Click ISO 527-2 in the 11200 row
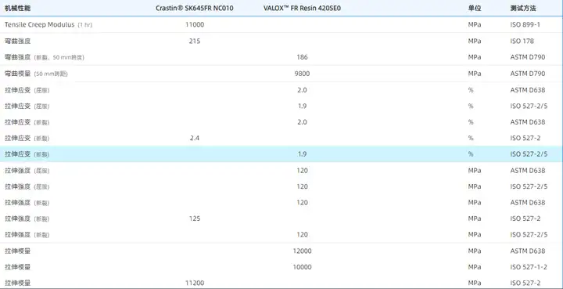 (525, 283)
